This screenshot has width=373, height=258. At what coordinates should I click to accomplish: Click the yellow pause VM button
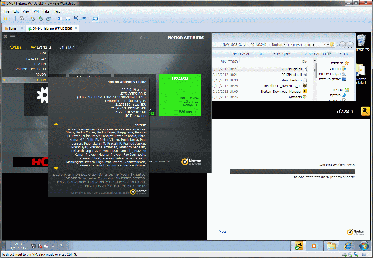[5, 18]
